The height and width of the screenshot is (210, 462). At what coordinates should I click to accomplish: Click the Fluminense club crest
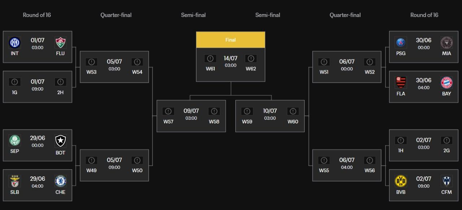coord(60,43)
